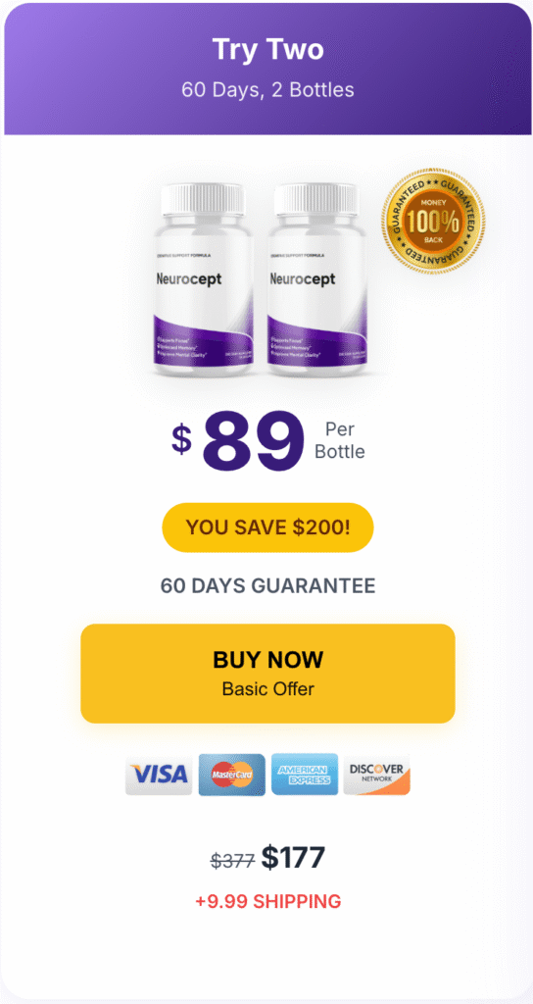Select the Try Two header title
Image resolution: width=533 pixels, height=1004 pixels.
267,49
